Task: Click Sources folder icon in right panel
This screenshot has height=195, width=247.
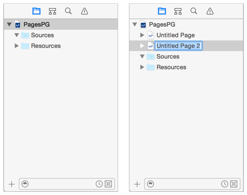Action: tap(151, 57)
